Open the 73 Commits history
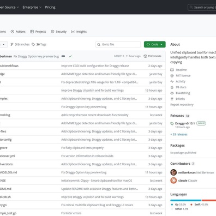 [152, 56]
